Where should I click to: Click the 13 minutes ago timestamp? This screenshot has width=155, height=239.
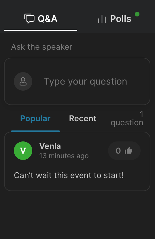click(64, 156)
